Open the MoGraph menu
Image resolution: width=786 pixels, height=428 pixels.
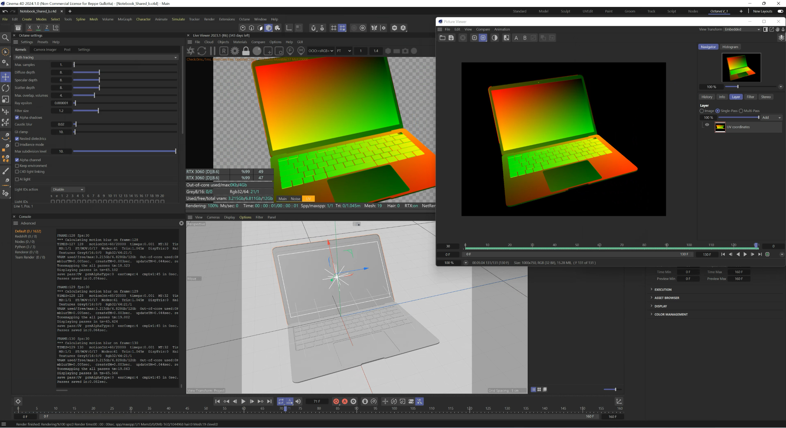(125, 19)
